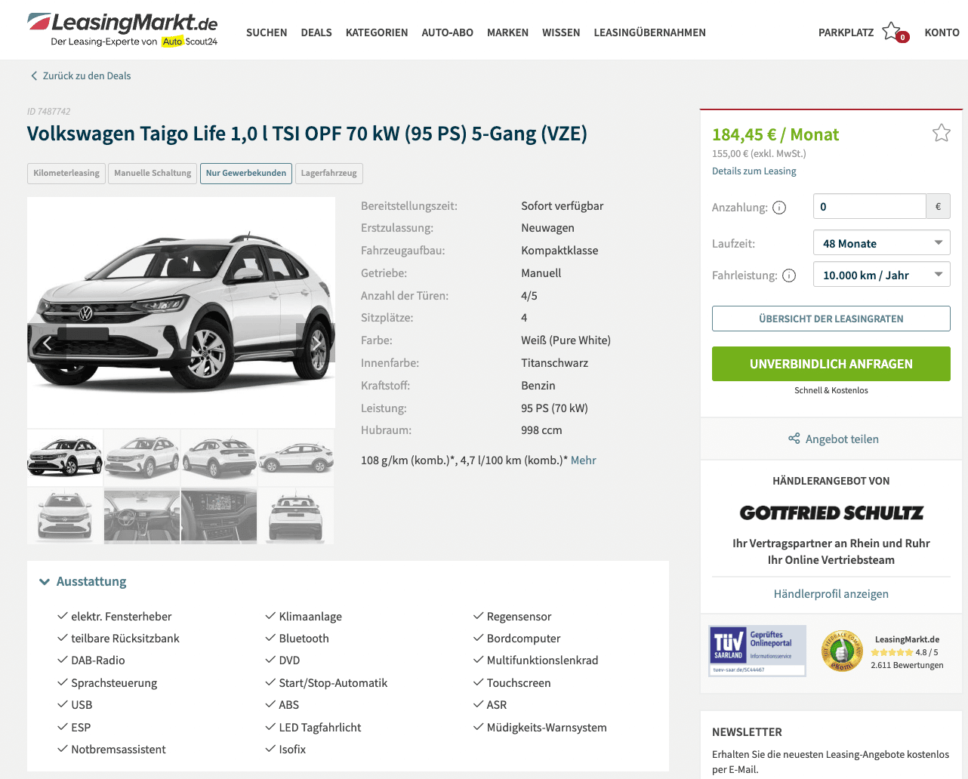The width and height of the screenshot is (968, 779).
Task: Click the PARKPLATZ label
Action: point(846,32)
